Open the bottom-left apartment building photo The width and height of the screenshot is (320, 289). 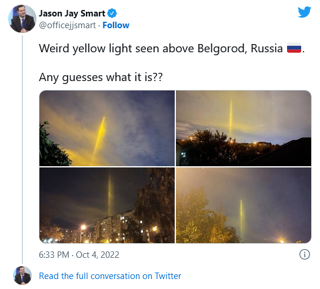[x=107, y=205]
